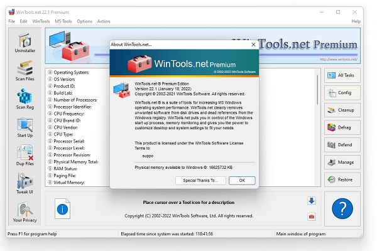Screen dimensions: 377x251
Task: Open the Action menu
Action: click(x=104, y=21)
